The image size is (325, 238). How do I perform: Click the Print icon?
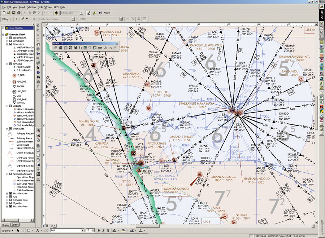click(x=18, y=12)
